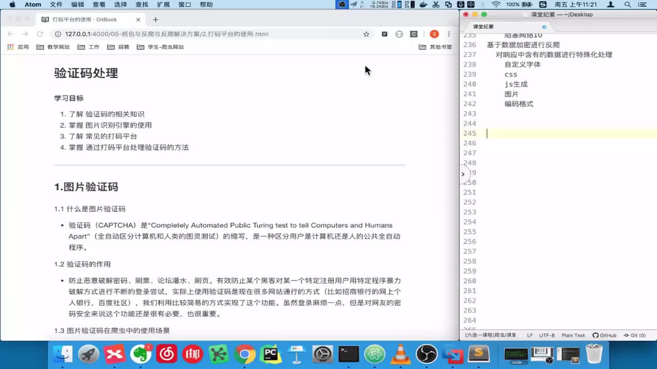
Task: Click the round arrows extension icon in Chrome
Action: pos(399,34)
